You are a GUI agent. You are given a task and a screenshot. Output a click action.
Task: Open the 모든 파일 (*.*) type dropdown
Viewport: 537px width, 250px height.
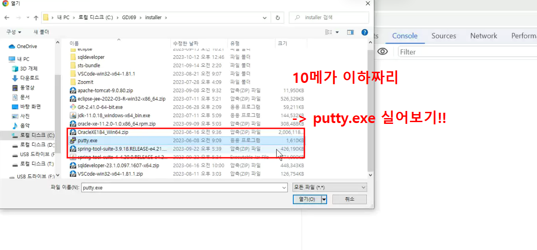(329, 188)
